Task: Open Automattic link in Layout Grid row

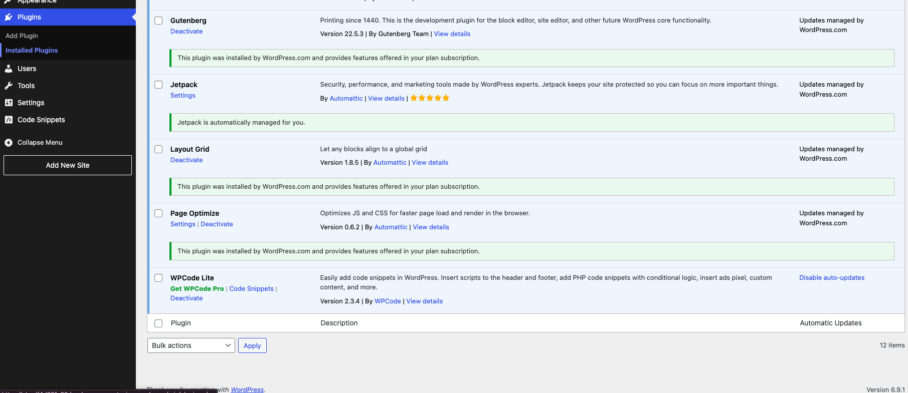Action: click(390, 163)
